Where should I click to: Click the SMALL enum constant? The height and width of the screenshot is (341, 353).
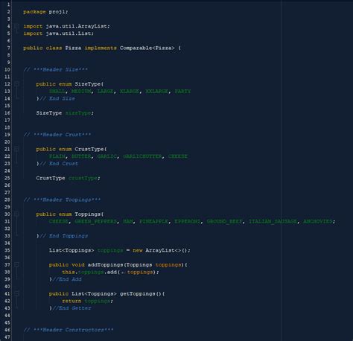coord(57,91)
